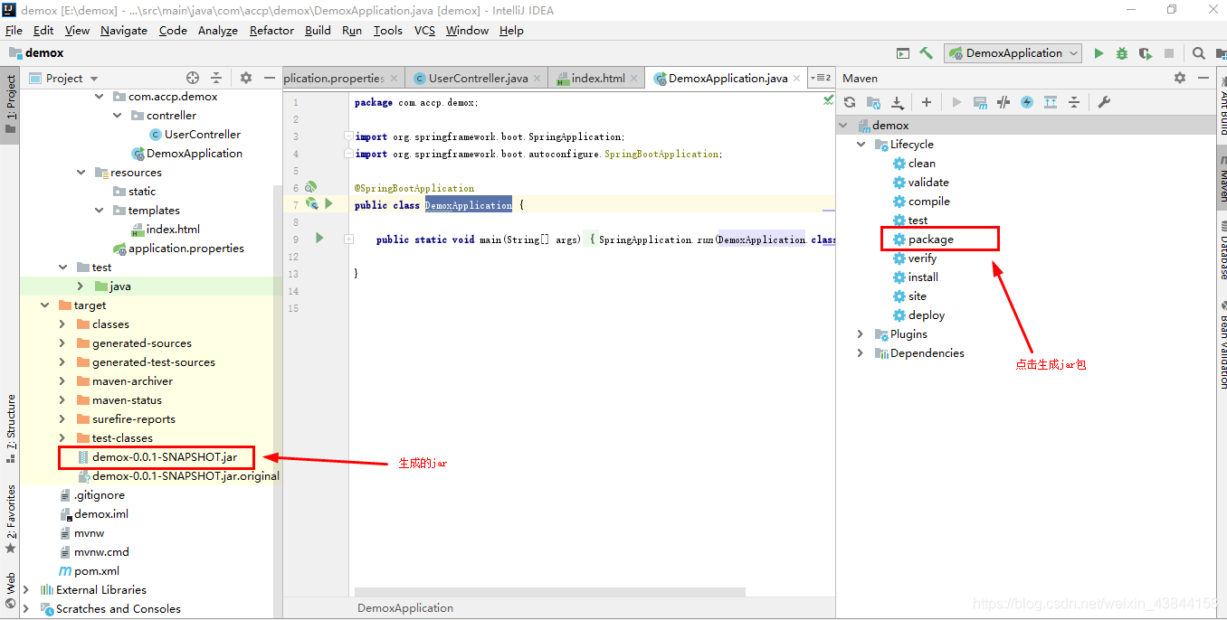Fold the imports block at line 3
The width and height of the screenshot is (1227, 620).
tap(348, 136)
